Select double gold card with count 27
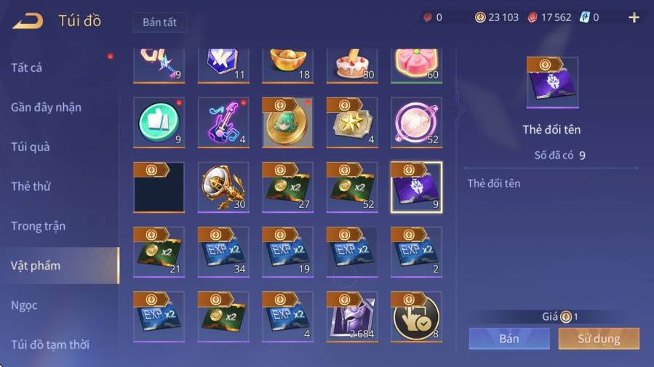This screenshot has width=654, height=367. (x=288, y=187)
